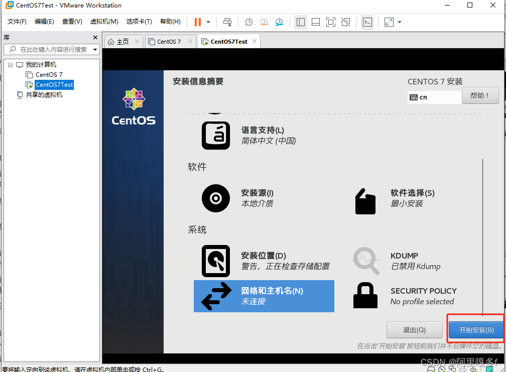Open the 虚拟机(M) menu
This screenshot has height=372, width=506.
[104, 22]
